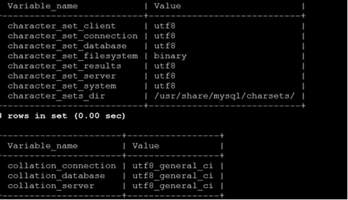Viewport: 348px width, 200px height.
Task: Click the collation_database row label
Action: point(56,176)
